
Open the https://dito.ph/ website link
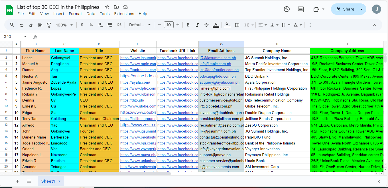(x=132, y=100)
